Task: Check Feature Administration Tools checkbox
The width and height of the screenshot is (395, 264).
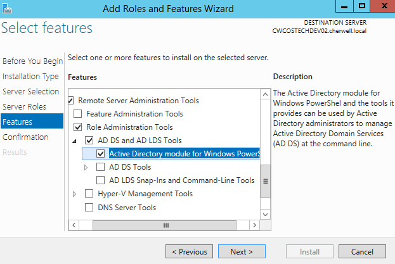Action: [x=77, y=114]
